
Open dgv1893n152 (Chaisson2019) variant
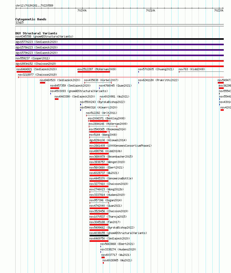point(36,64)
